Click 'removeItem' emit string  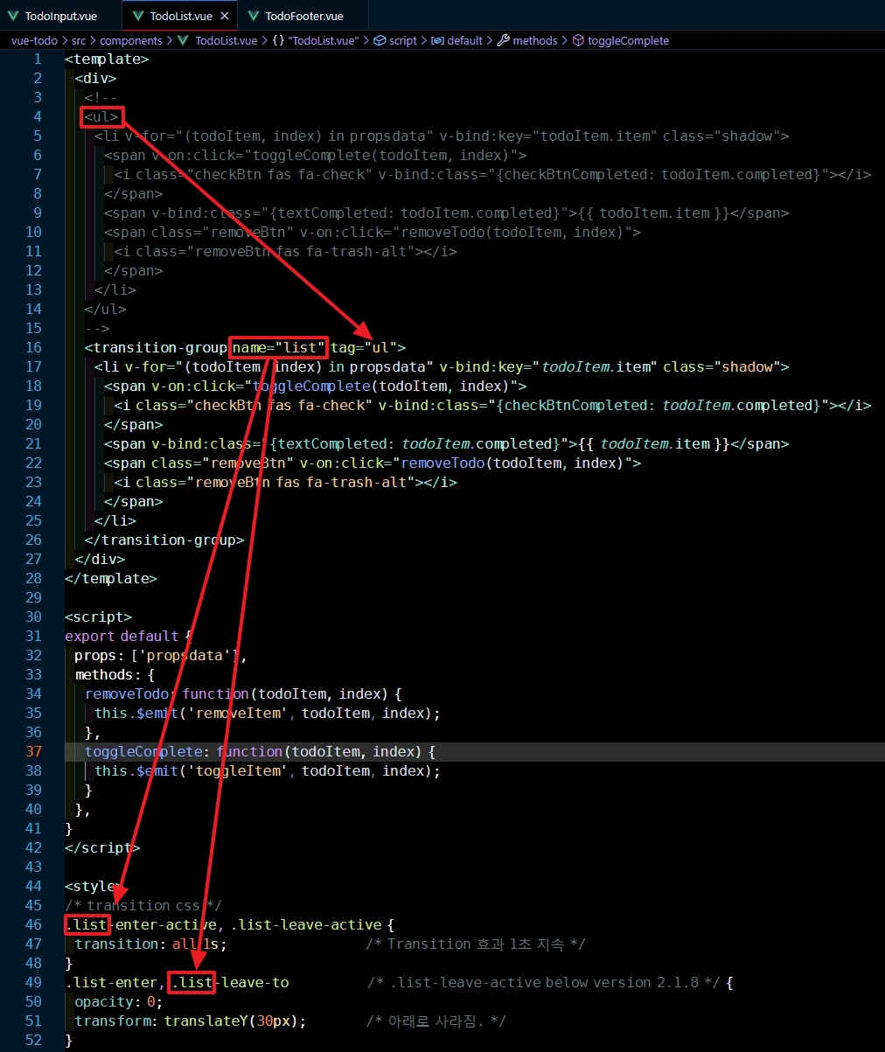coord(239,713)
